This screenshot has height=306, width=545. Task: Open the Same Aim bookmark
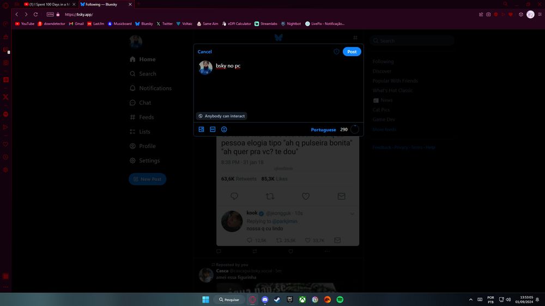tap(208, 23)
